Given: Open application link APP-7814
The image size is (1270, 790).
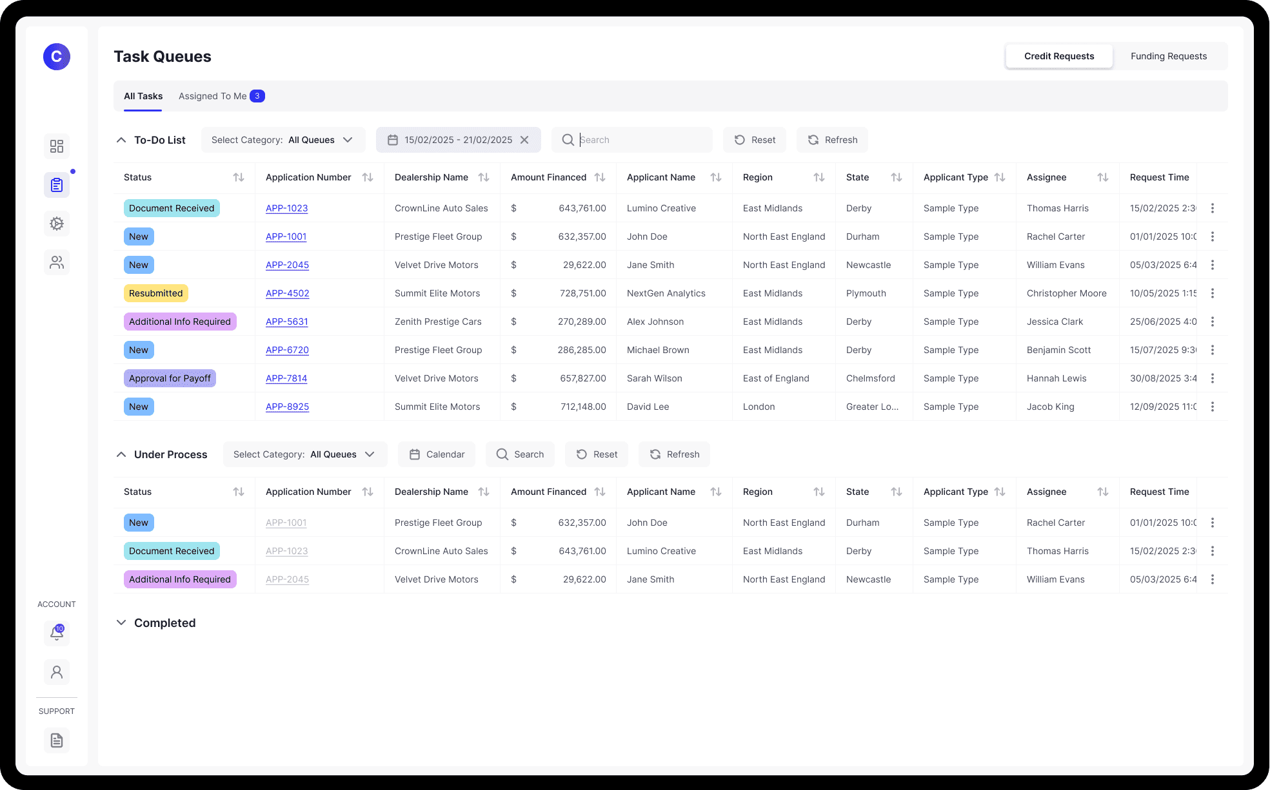Looking at the screenshot, I should click(286, 378).
